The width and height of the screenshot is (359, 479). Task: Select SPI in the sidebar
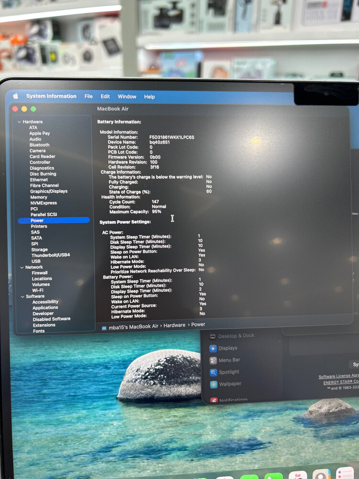point(34,244)
